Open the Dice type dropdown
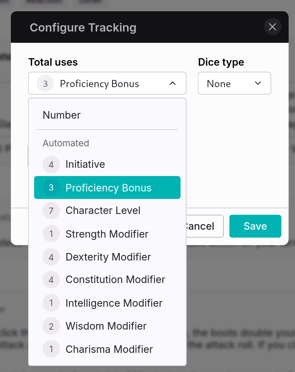The width and height of the screenshot is (295, 372). [234, 83]
